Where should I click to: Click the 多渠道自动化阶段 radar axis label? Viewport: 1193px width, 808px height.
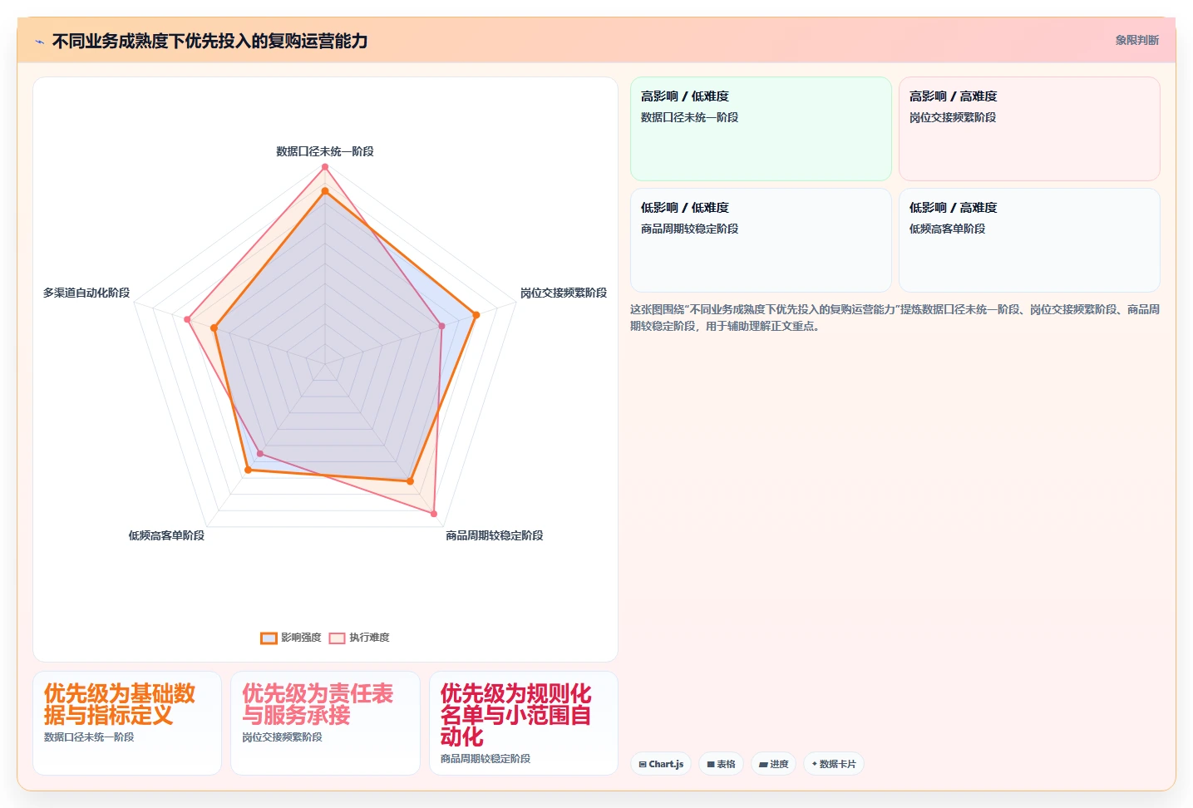tap(86, 293)
